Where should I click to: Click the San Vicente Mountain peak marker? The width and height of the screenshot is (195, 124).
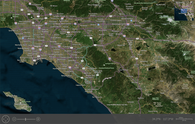(11, 18)
